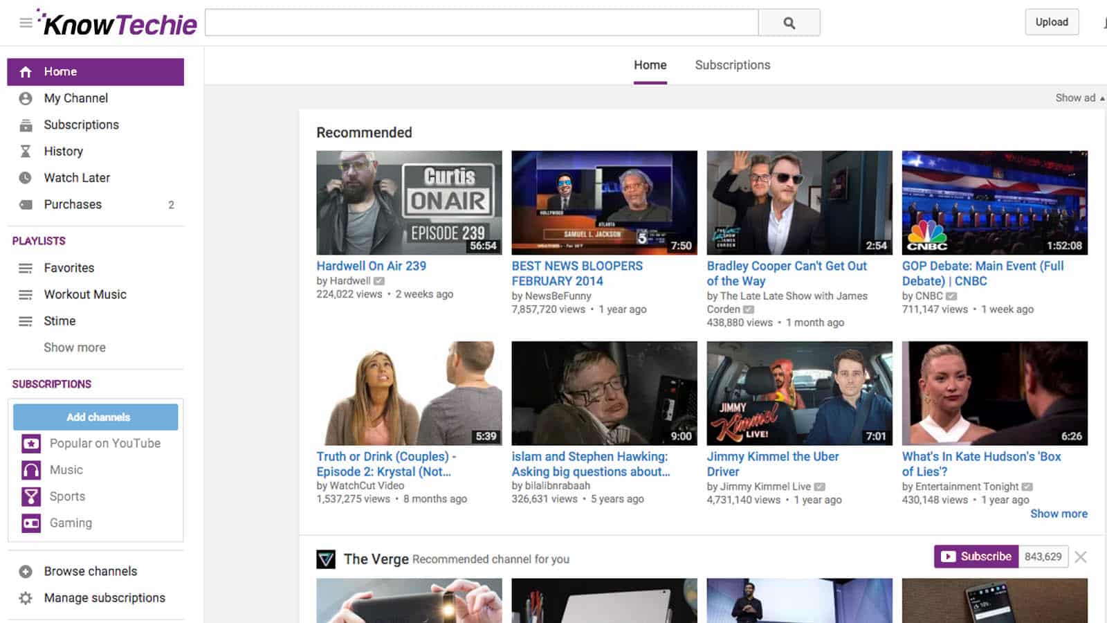
Task: Open Jimmy Kimmel the Uber Driver link
Action: click(773, 464)
